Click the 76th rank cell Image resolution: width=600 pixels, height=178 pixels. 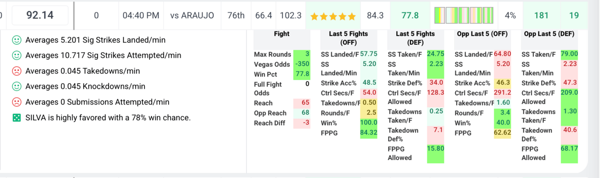(236, 15)
